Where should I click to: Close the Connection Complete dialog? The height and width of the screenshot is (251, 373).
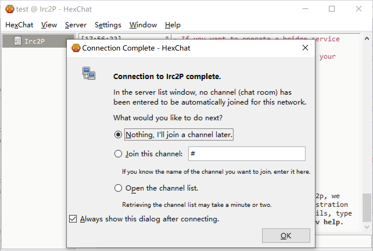coord(305,48)
